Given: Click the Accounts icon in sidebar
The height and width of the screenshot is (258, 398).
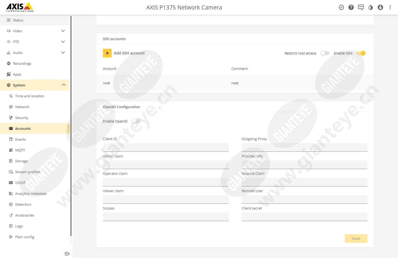Looking at the screenshot, I should tap(11, 128).
